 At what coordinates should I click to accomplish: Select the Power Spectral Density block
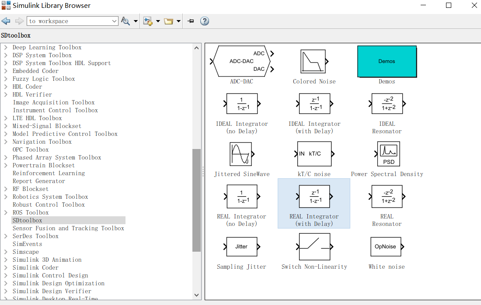[x=387, y=154]
